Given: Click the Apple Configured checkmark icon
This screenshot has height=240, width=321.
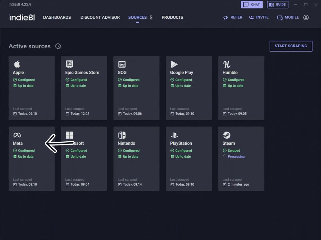Looking at the screenshot, I should [15, 79].
